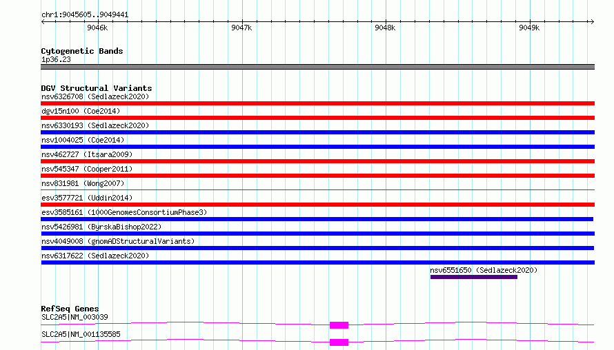Select the blue bar under nsv6330193
Screen dimensions: 614x350
[x=317, y=132]
